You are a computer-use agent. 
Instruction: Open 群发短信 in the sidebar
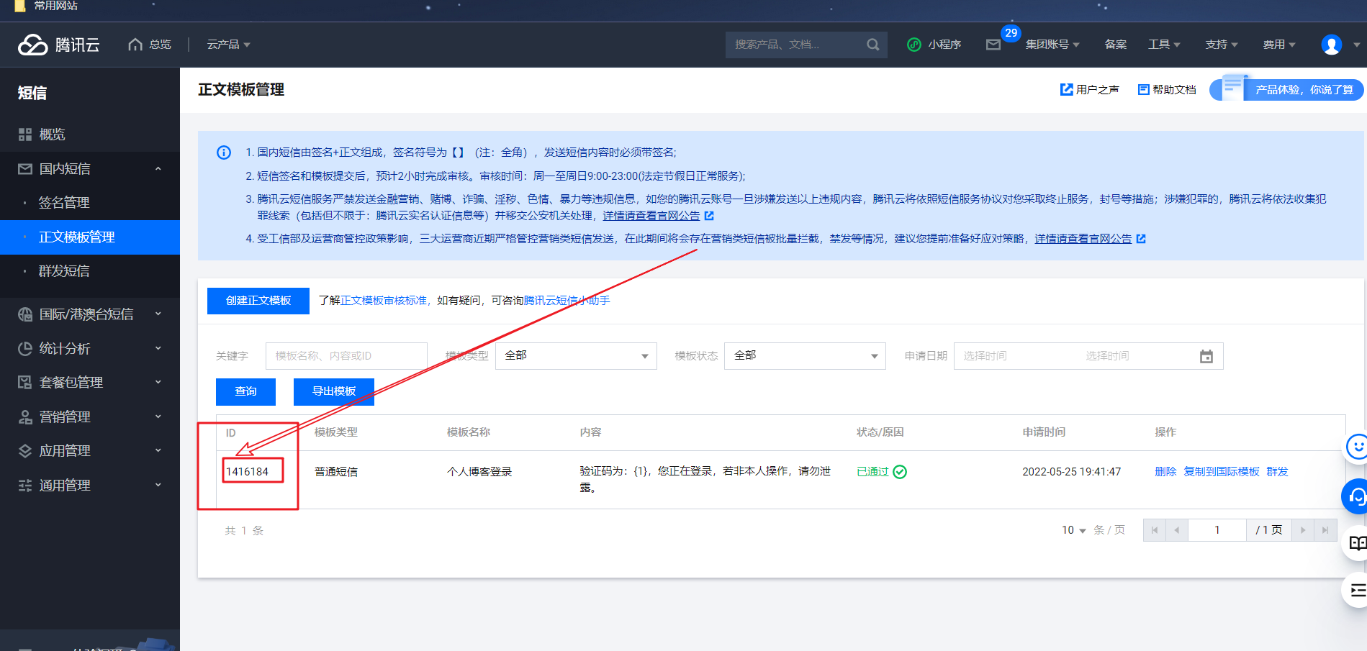(x=90, y=271)
